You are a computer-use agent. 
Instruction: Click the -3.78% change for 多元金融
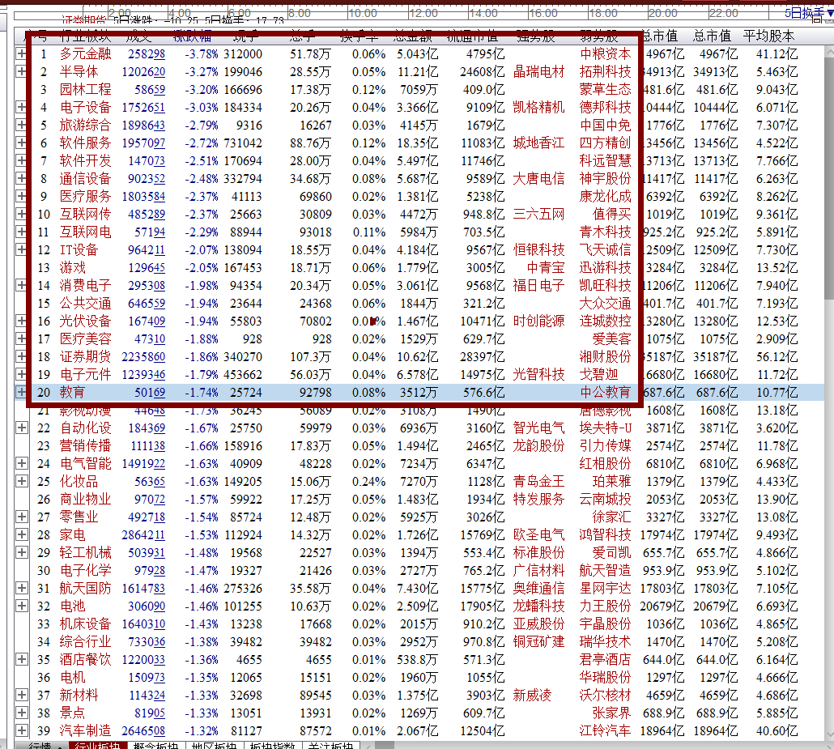tap(202, 54)
